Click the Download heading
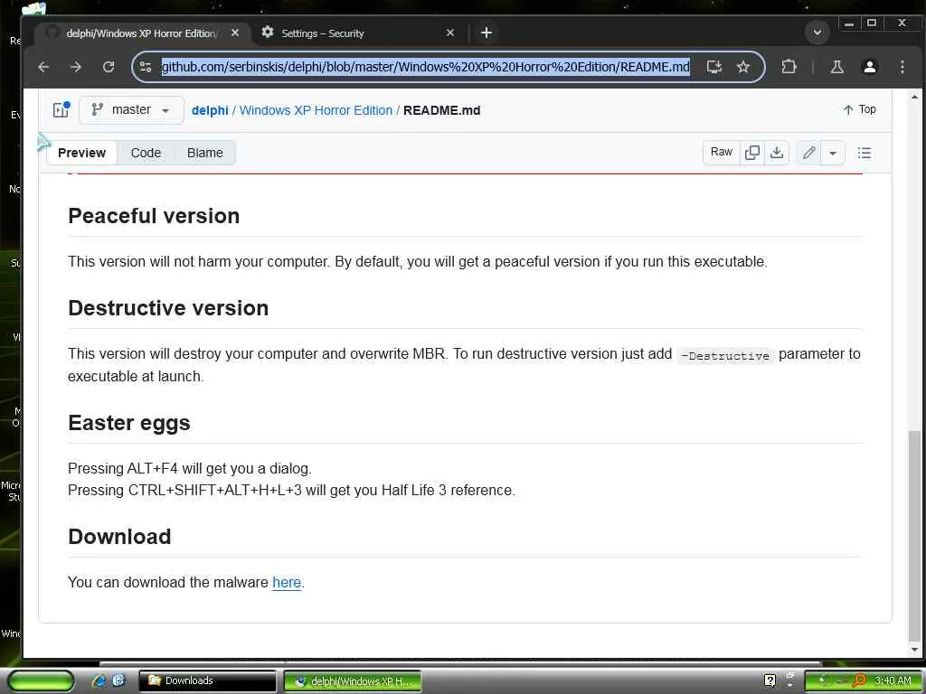This screenshot has width=926, height=694. tap(119, 537)
